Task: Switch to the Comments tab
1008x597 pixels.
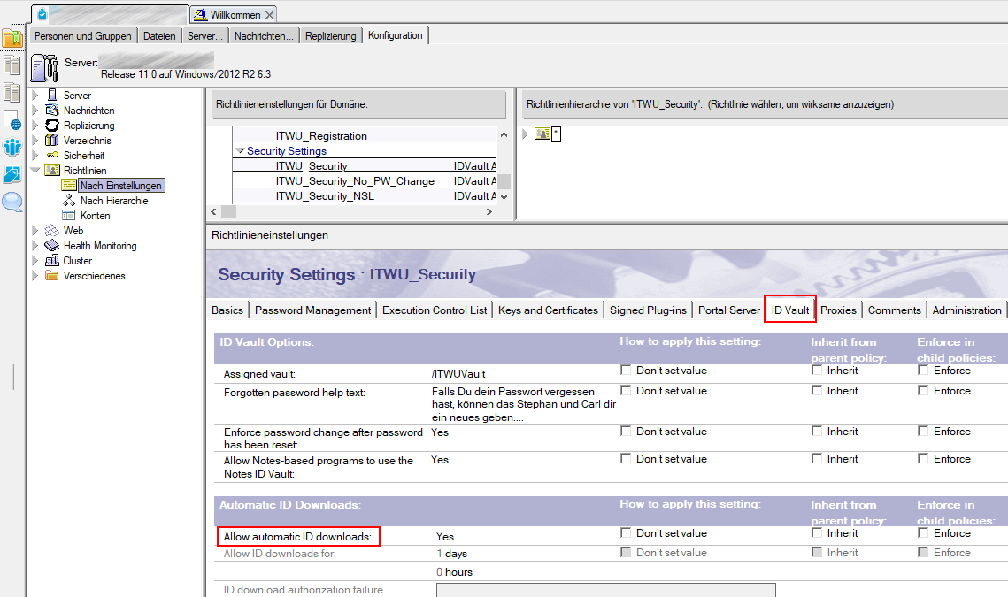Action: (894, 310)
